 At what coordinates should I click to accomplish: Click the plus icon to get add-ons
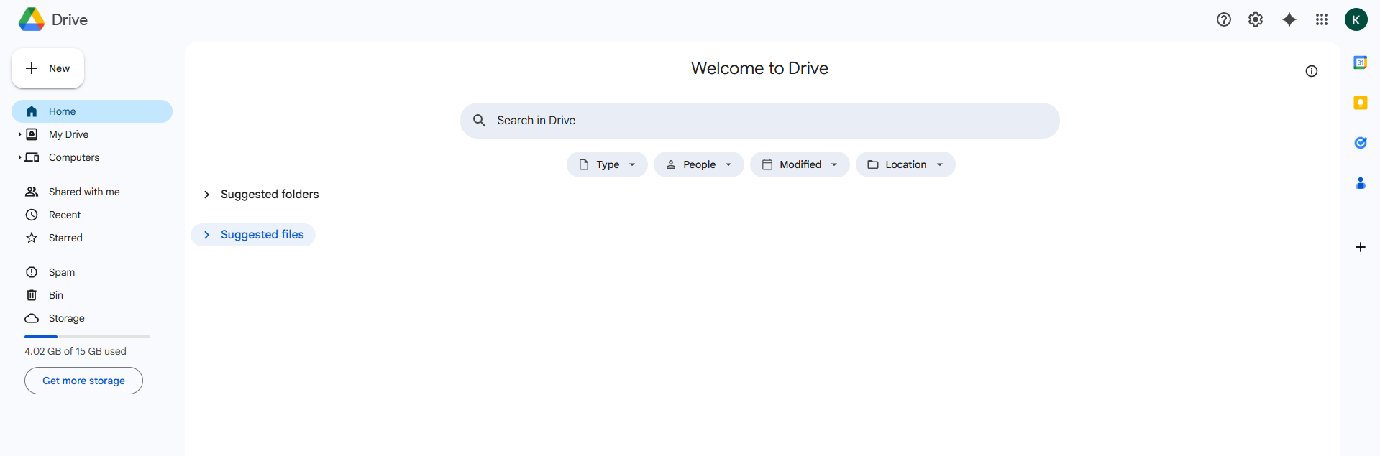[x=1360, y=247]
